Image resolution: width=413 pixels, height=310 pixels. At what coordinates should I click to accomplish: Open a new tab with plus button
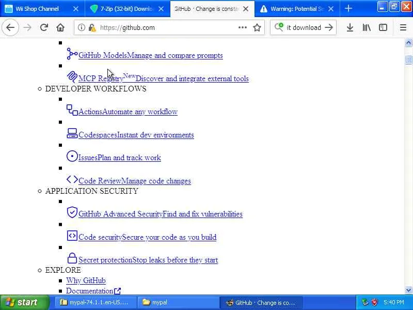[x=348, y=9]
